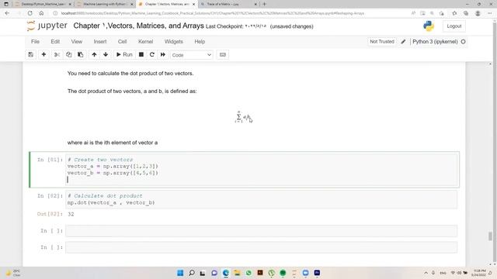Insert a cell below with the plus icon
The image size is (497, 279).
43,55
